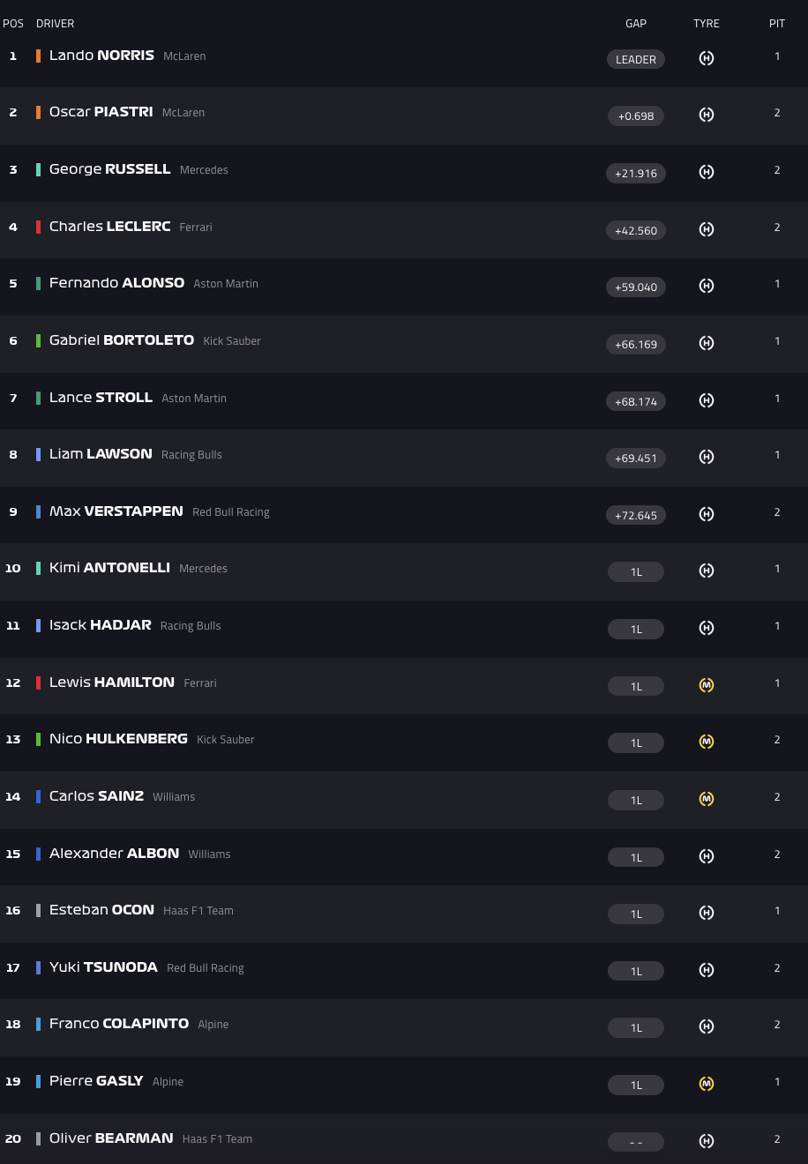Click Nico Hulkenberg's medium tyre icon
The width and height of the screenshot is (808, 1164).
click(x=707, y=742)
